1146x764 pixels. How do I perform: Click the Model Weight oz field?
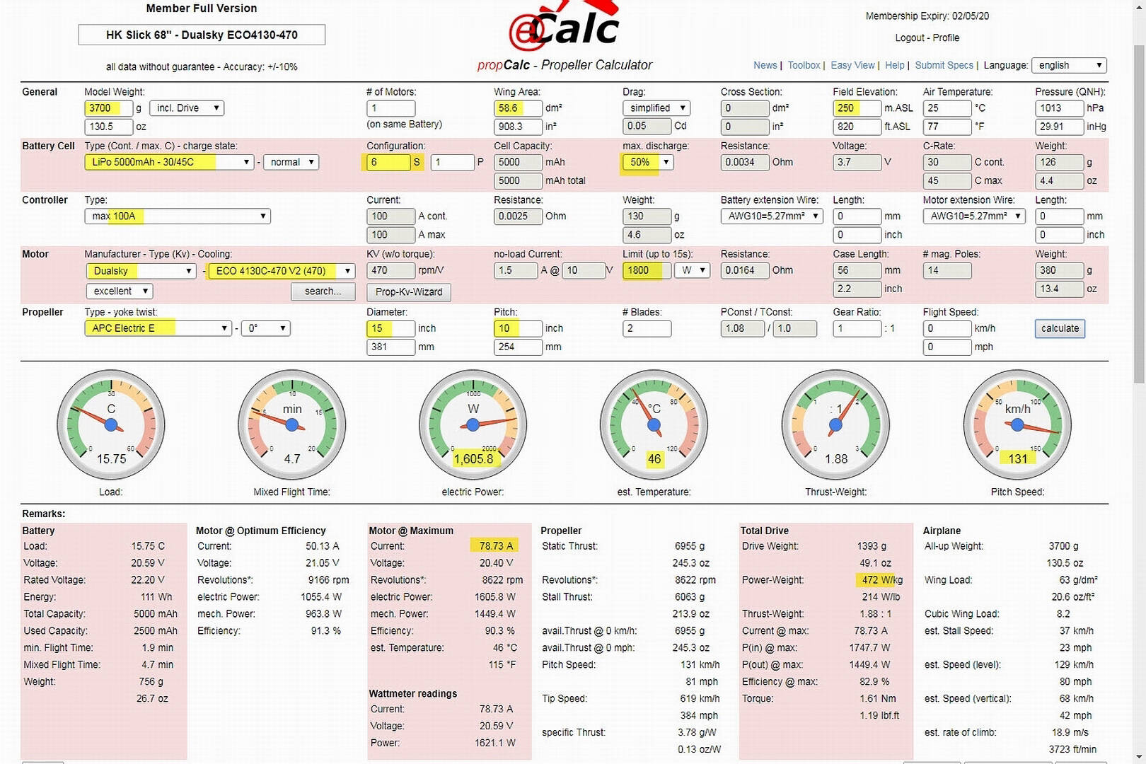click(108, 127)
